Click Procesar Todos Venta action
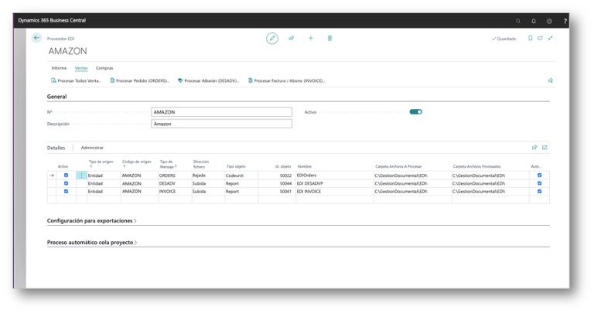594x313 pixels. click(76, 80)
